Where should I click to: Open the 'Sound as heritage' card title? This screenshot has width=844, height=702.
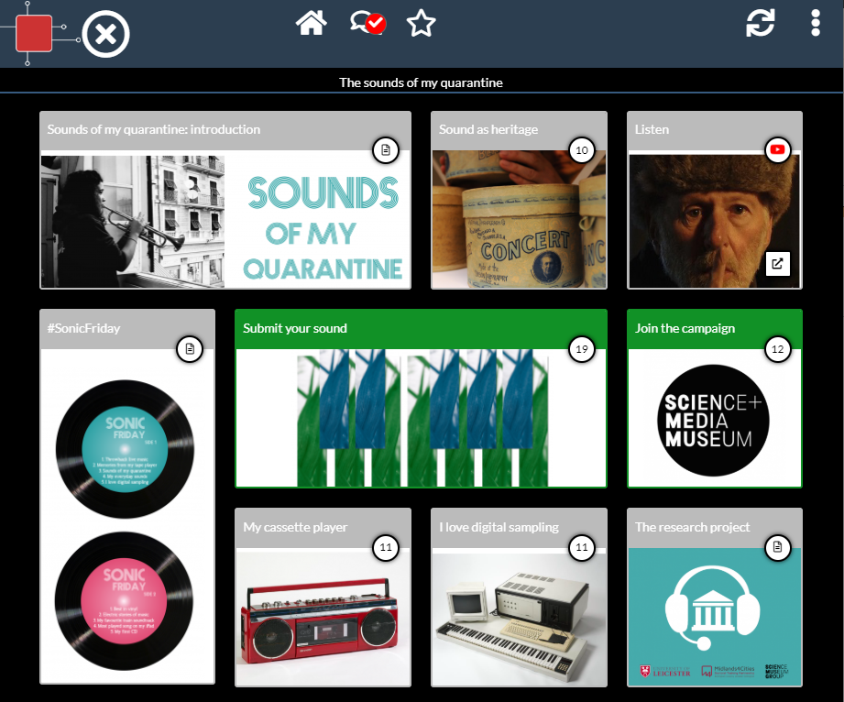(488, 129)
